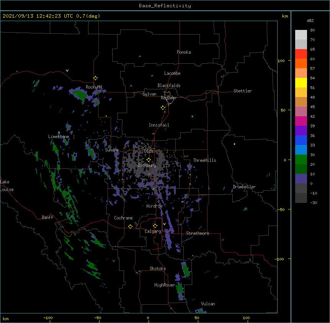Click the Strathmore label
This screenshot has width=330, height=323.
point(198,233)
